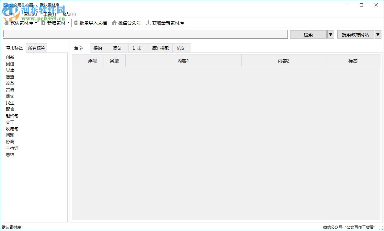
Task: Select the 收尾句 tag
Action: (x=12, y=129)
